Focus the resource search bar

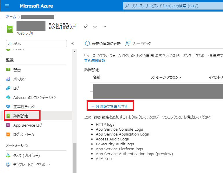tap(173, 6)
